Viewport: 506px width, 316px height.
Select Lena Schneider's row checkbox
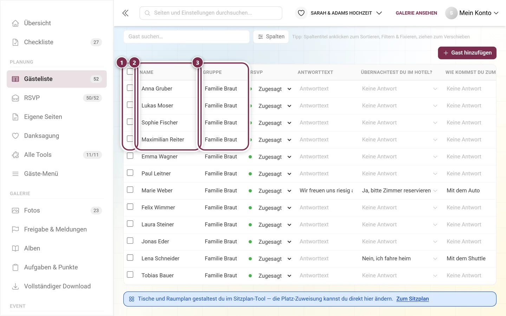(130, 258)
